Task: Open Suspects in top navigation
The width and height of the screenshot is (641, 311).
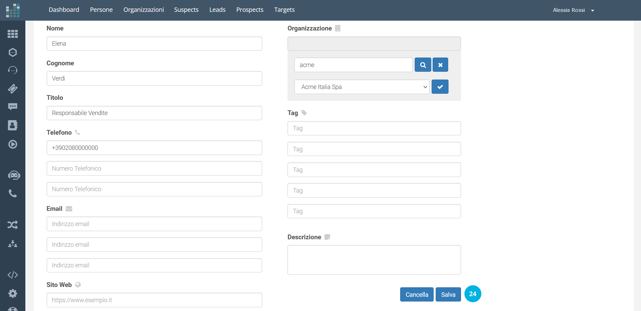Action: pos(186,10)
